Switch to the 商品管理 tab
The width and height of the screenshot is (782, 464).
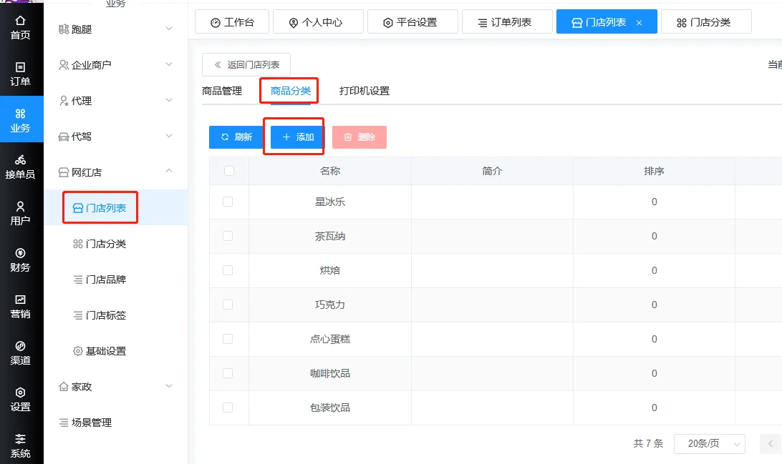coord(222,91)
